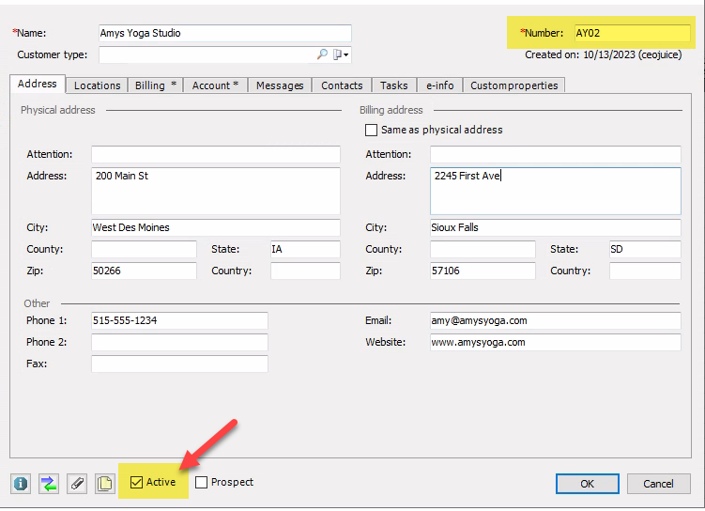The height and width of the screenshot is (511, 705).
Task: Click physical Address field 200 Main St
Action: [x=216, y=192]
